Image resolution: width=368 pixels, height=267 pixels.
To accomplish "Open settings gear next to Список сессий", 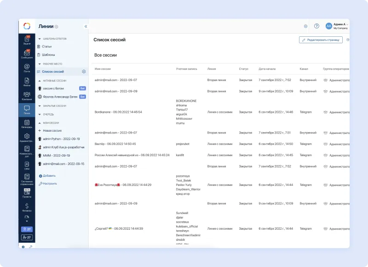I will pyautogui.click(x=84, y=71).
